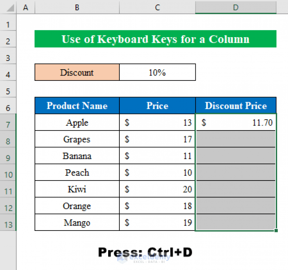Select Peach's price cell showing 10
The width and height of the screenshot is (288, 270).
pyautogui.click(x=157, y=172)
